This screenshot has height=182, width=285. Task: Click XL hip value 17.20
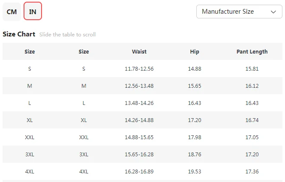coord(195,120)
